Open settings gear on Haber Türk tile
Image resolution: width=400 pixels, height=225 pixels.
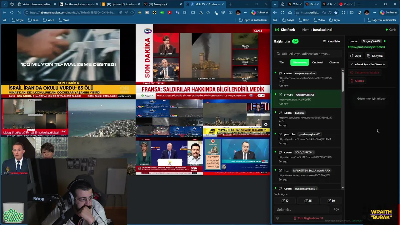(x=266, y=124)
